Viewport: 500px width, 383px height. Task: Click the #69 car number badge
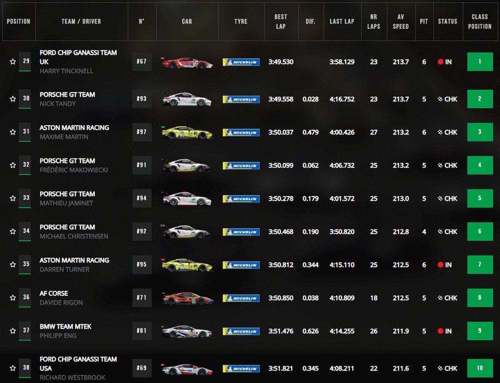click(x=142, y=368)
